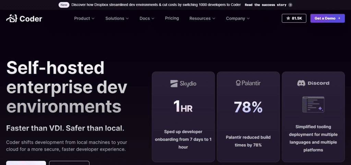Click the arrow inside Get a Demo
This screenshot has width=351, height=165.
point(339,19)
